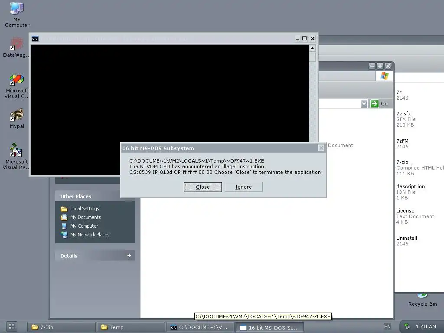Click the EN language indicator on taskbar
The height and width of the screenshot is (333, 444).
click(x=387, y=326)
